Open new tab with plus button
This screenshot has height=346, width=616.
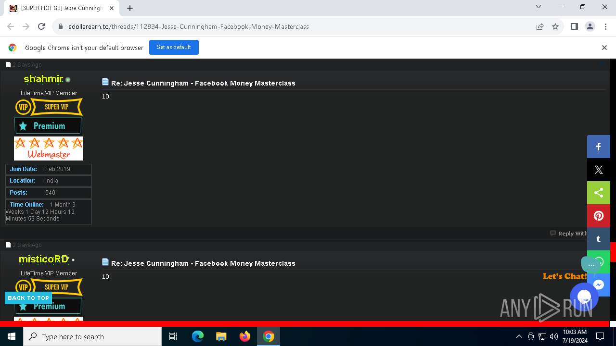pyautogui.click(x=130, y=8)
